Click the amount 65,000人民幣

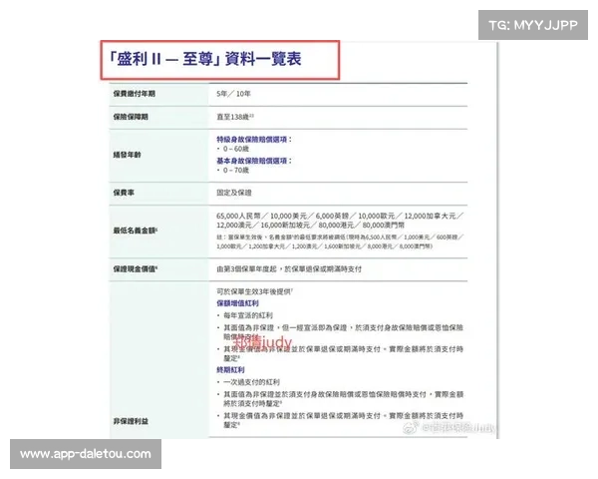(238, 216)
